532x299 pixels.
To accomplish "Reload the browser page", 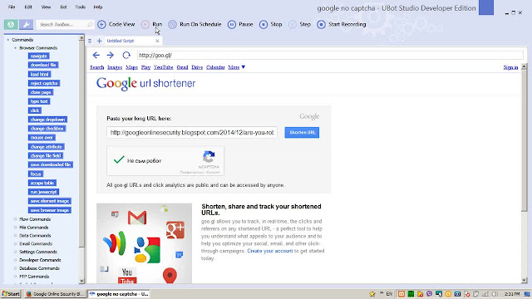I will [x=126, y=55].
